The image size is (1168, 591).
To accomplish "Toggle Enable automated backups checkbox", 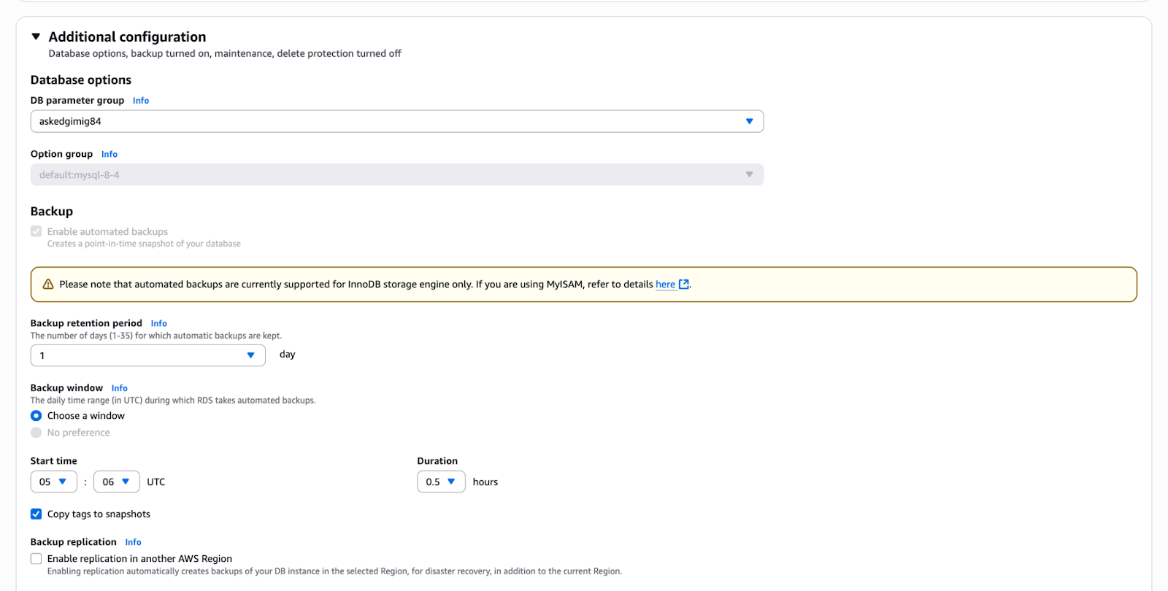I will coord(36,231).
